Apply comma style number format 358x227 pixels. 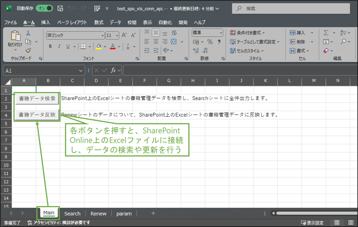pos(219,42)
